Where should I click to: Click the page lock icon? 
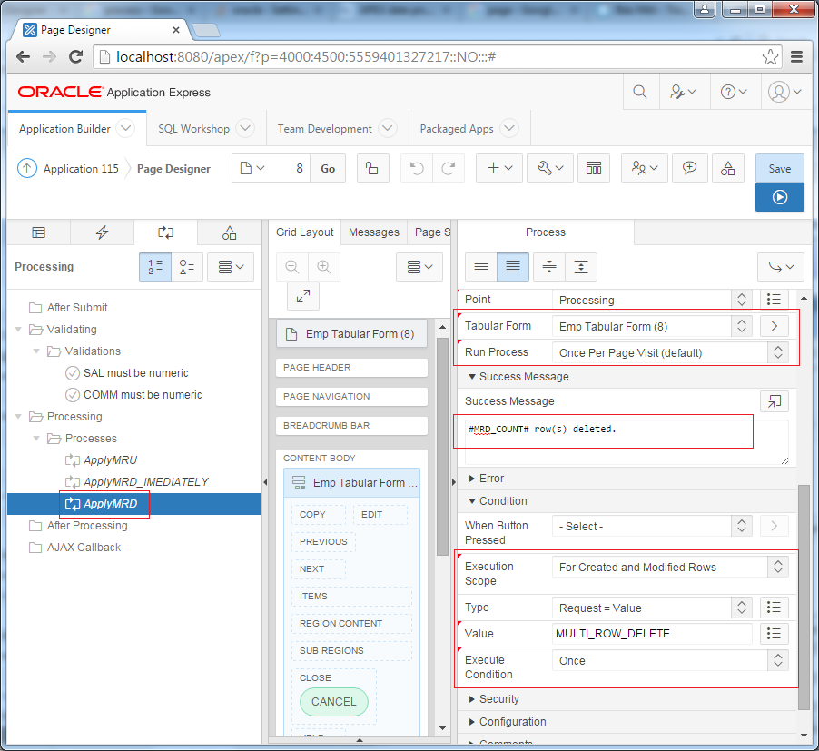click(x=372, y=168)
